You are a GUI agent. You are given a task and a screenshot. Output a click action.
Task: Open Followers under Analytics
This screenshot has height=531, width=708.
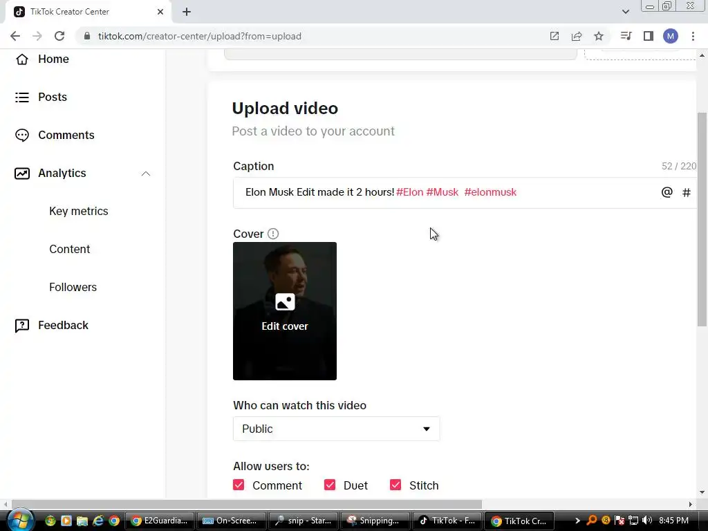[73, 287]
